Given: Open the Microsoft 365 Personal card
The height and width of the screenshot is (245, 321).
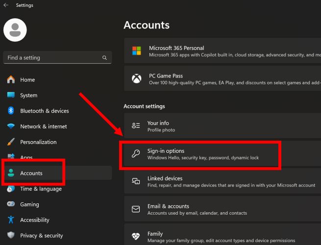Looking at the screenshot, I should click(x=222, y=51).
